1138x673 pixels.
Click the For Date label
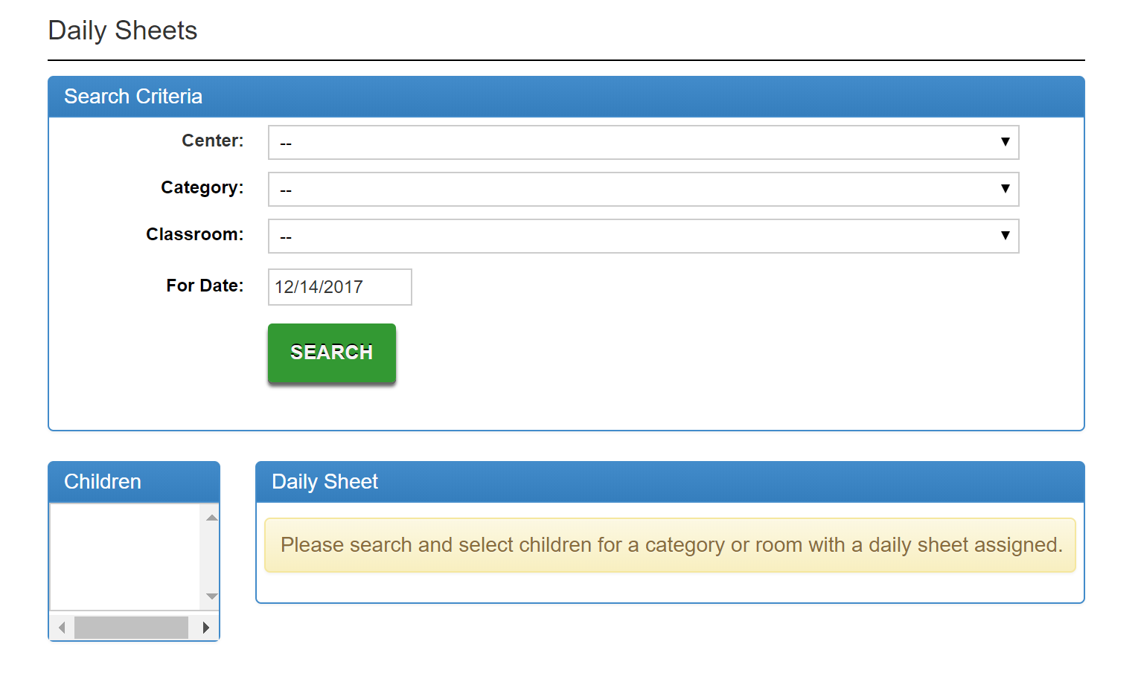(x=205, y=286)
